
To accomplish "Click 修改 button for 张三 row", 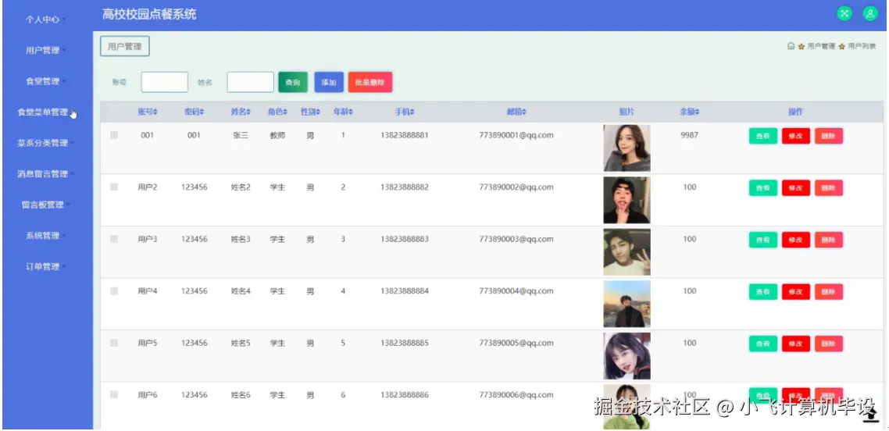I will click(796, 136).
